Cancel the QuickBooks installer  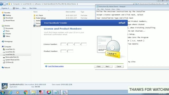[x=119, y=66]
